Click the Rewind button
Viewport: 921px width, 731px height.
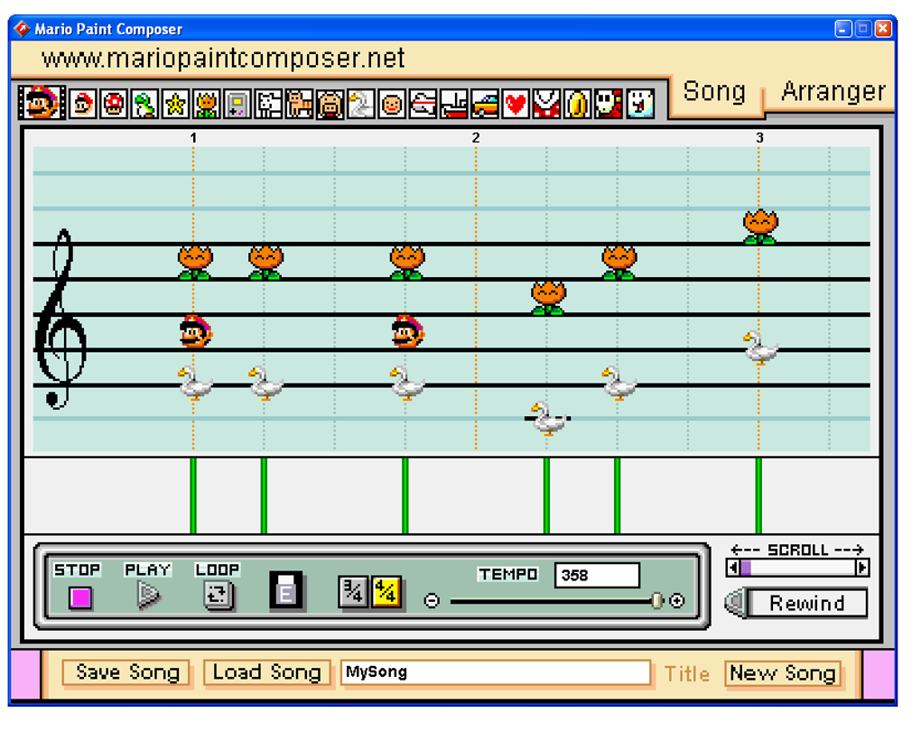click(807, 604)
